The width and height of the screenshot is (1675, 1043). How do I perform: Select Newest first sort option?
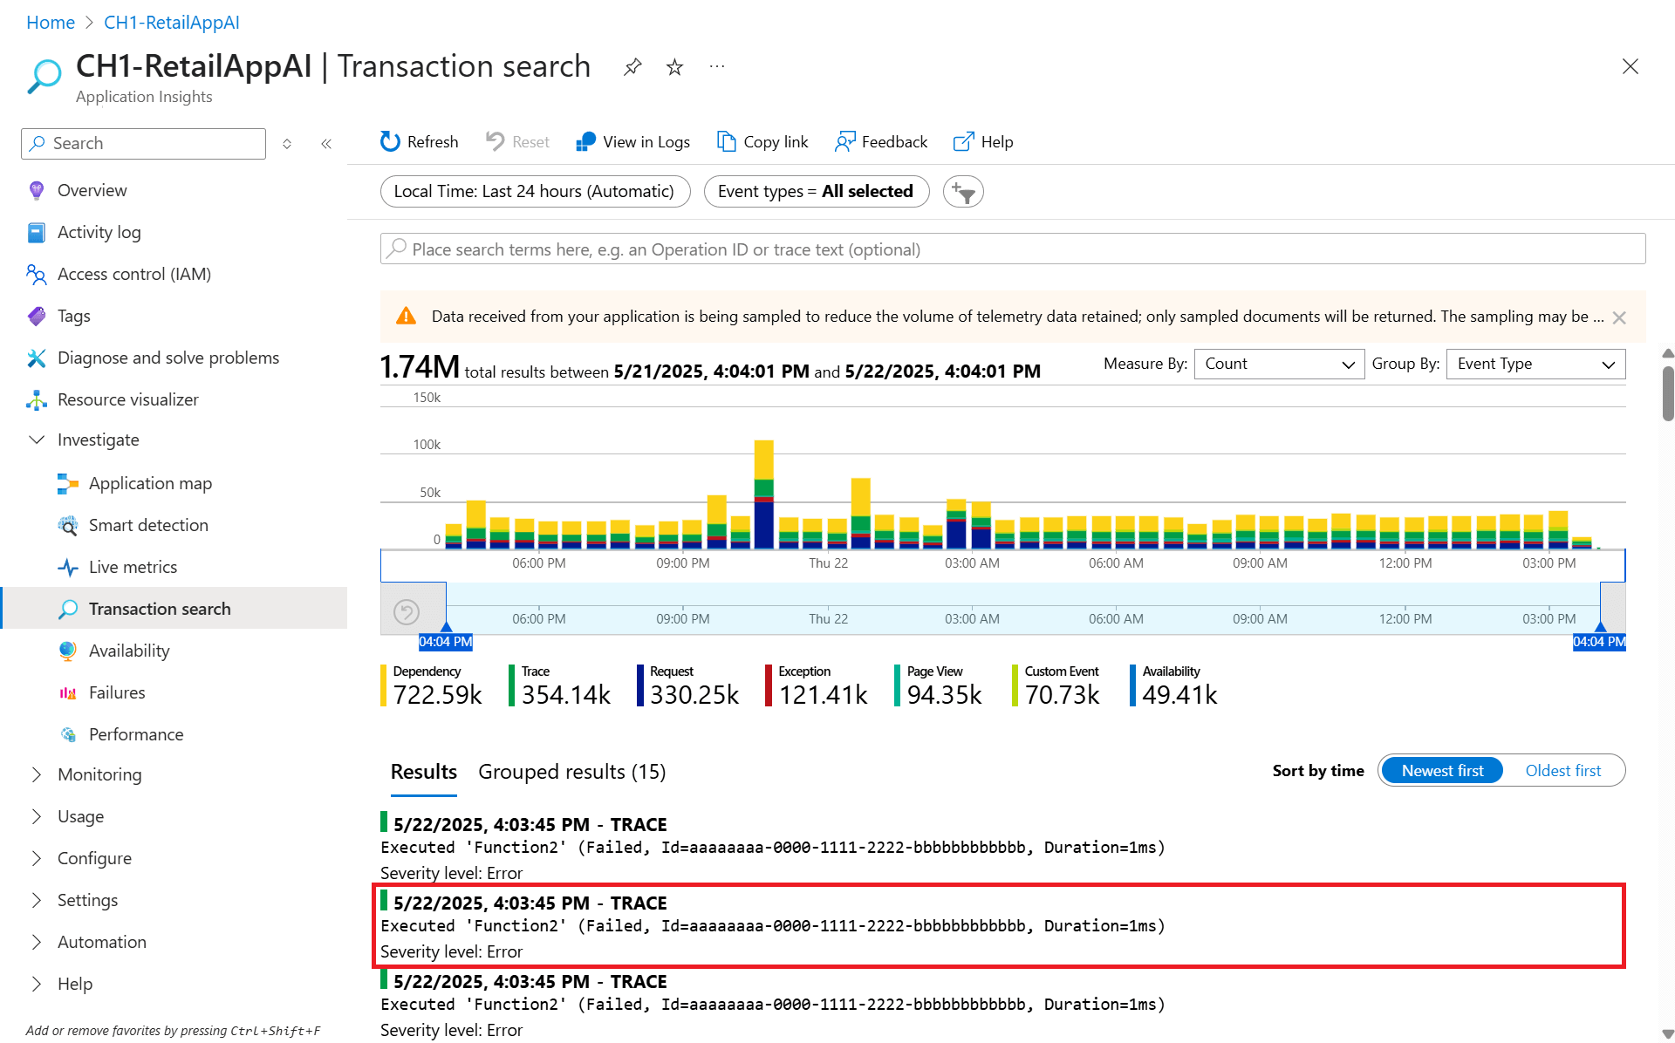(x=1442, y=771)
